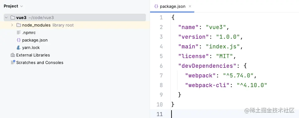Open the Project view dropdown

[x=21, y=6]
